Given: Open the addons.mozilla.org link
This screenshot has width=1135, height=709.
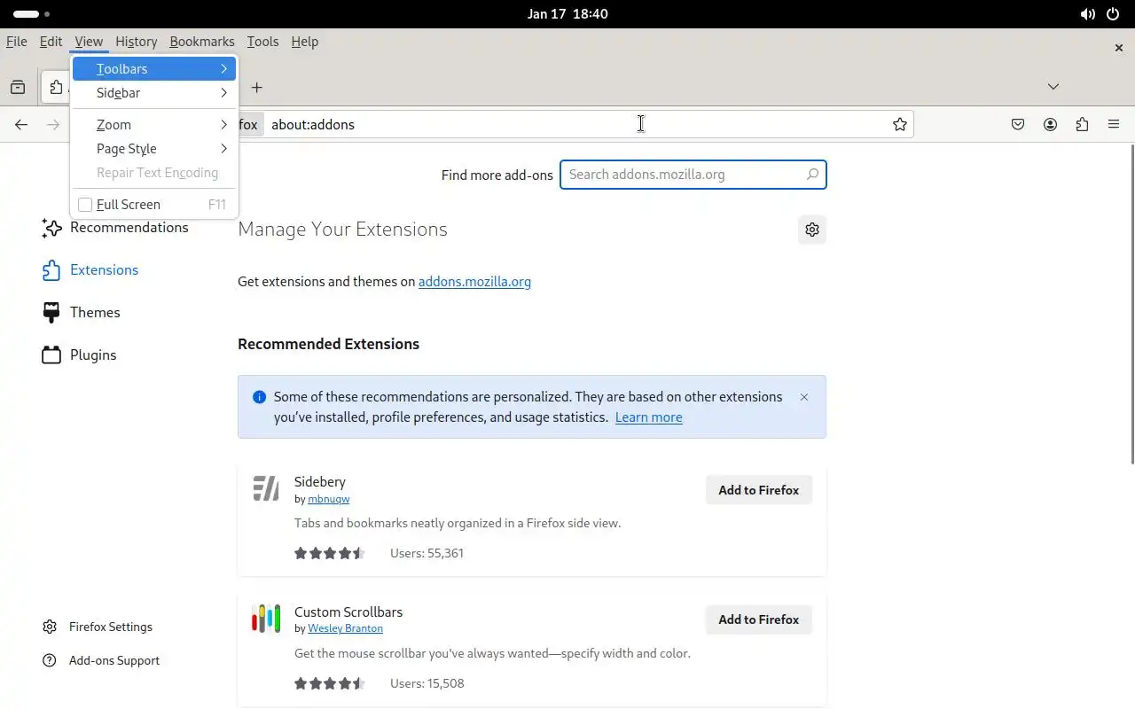Looking at the screenshot, I should click(474, 282).
